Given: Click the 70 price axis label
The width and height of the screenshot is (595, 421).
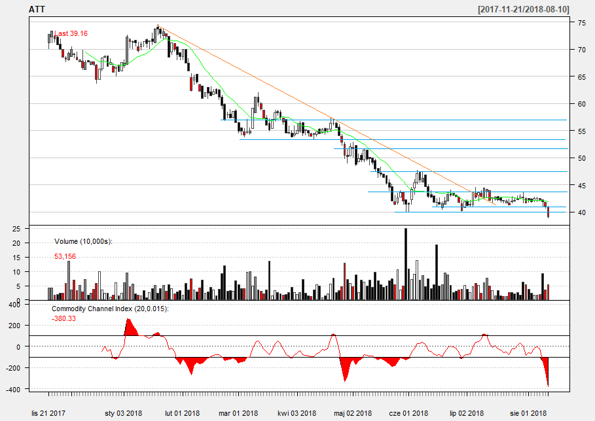Looking at the screenshot, I should (x=581, y=50).
